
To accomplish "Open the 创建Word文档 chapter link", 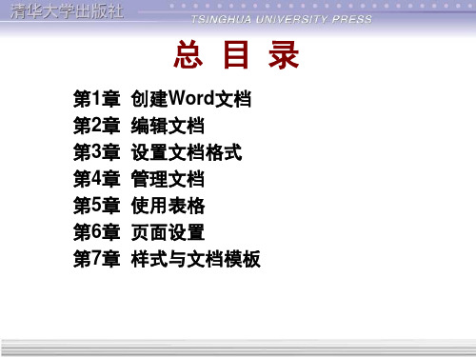I will (191, 99).
